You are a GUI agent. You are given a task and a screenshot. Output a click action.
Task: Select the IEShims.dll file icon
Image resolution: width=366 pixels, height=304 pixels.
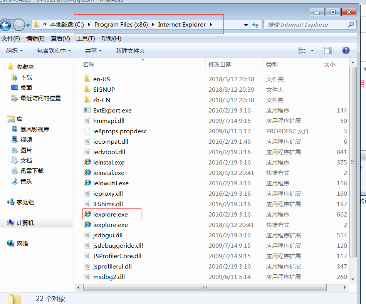click(87, 204)
